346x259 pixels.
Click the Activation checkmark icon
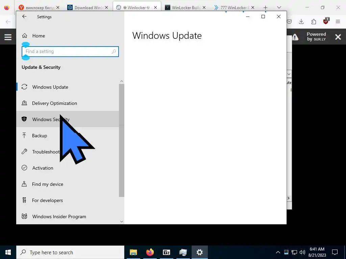tap(24, 168)
